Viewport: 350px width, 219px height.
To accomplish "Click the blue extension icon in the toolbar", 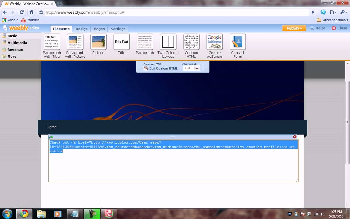I will (323, 12).
